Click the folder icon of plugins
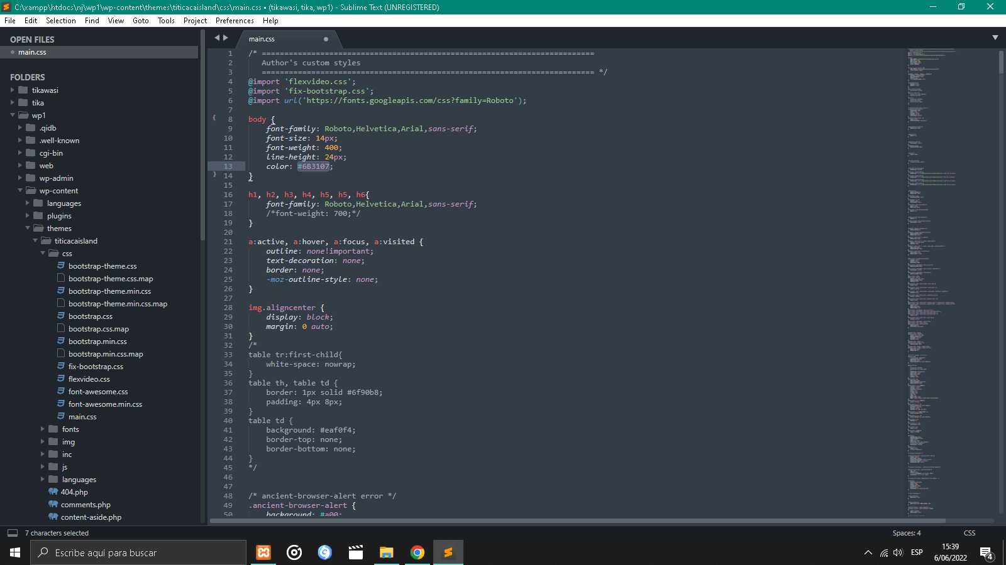Image resolution: width=1006 pixels, height=565 pixels. coord(38,215)
